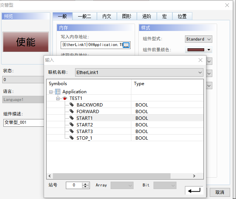Select the START3 symbol row

tap(85, 132)
